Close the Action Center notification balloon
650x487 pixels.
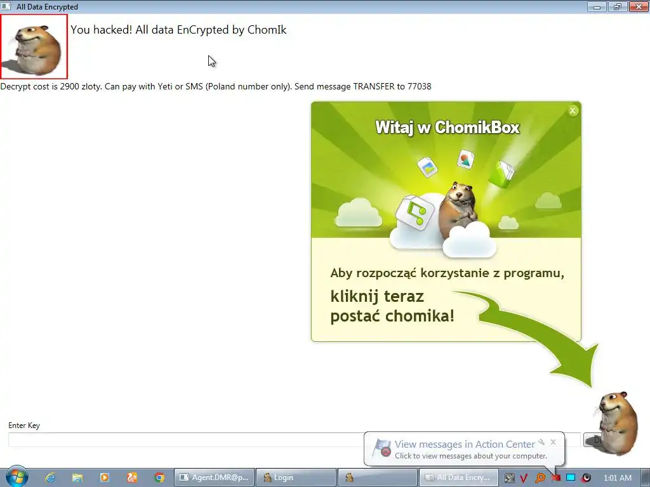[553, 442]
